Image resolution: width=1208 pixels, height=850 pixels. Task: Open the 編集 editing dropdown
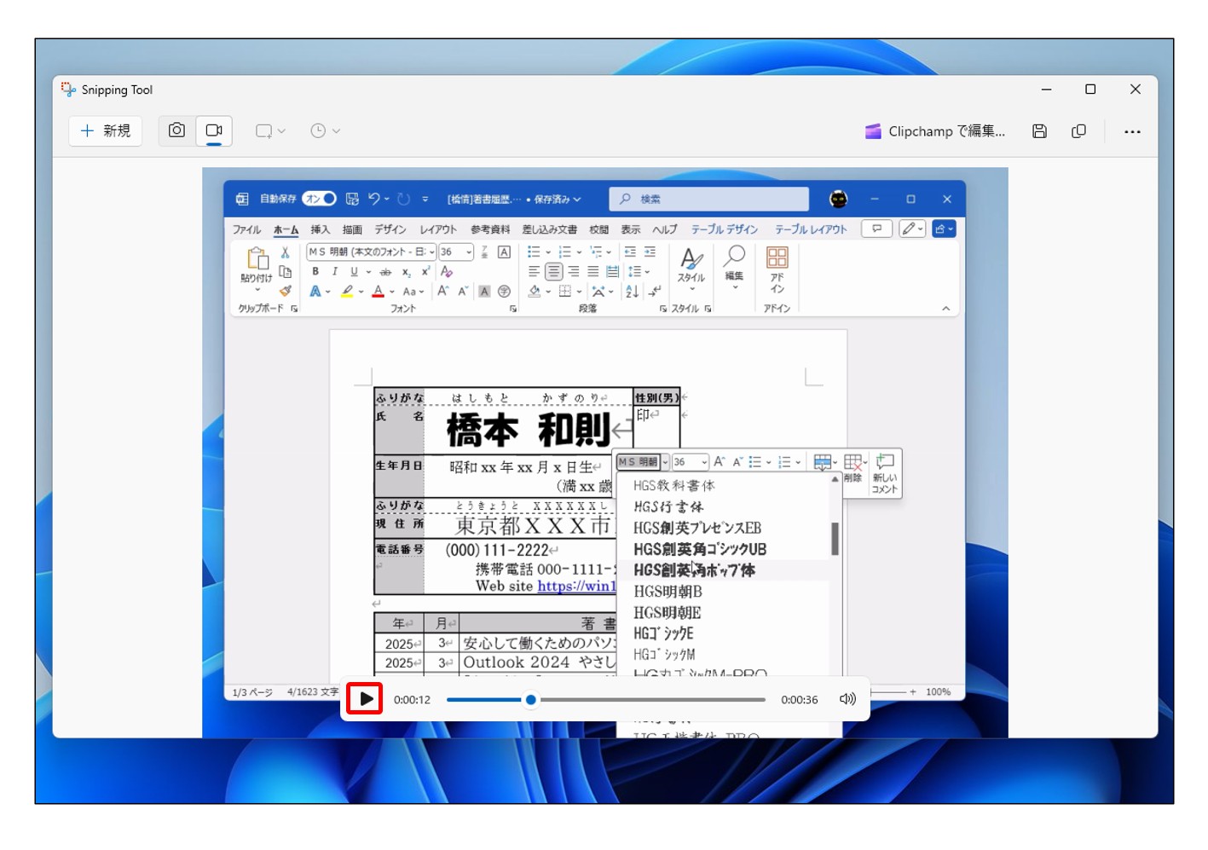[x=734, y=268]
